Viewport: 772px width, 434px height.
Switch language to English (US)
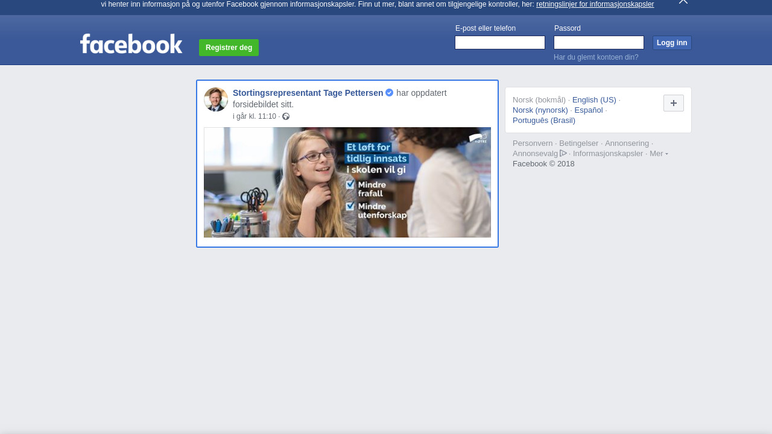click(594, 100)
